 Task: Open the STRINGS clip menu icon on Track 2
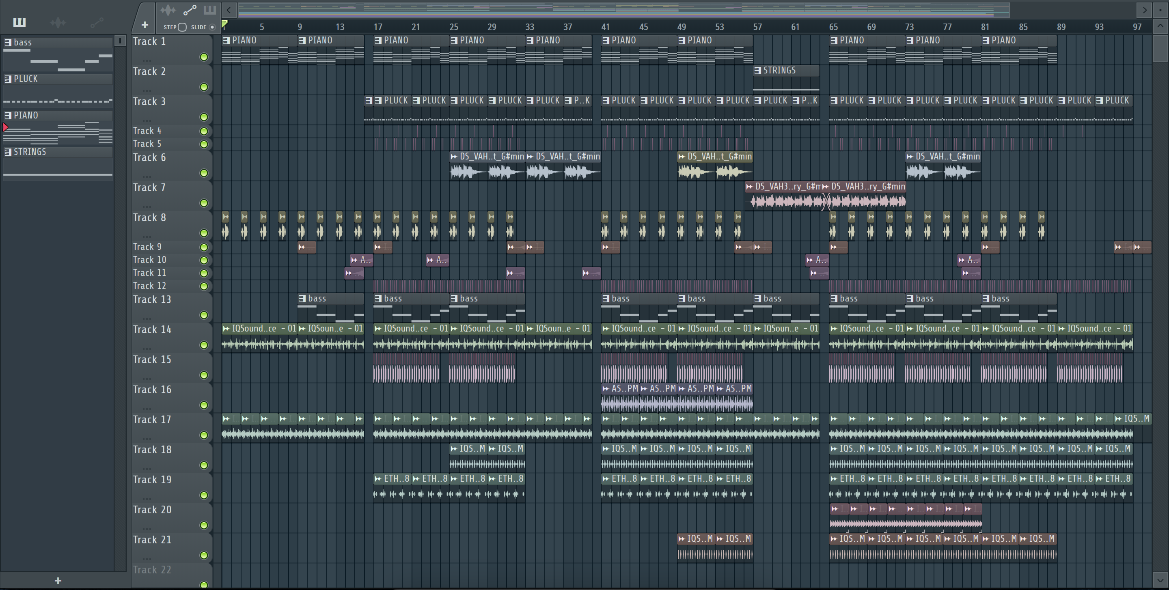[x=757, y=70]
